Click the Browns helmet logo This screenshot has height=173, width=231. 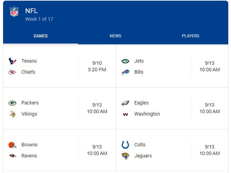tap(13, 145)
